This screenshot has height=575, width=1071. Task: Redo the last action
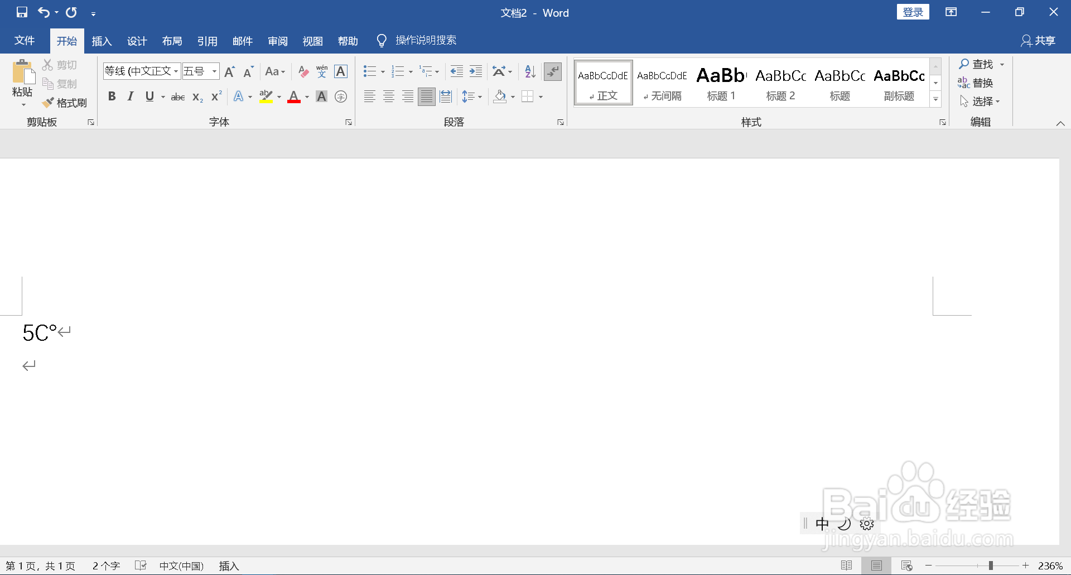[x=71, y=12]
